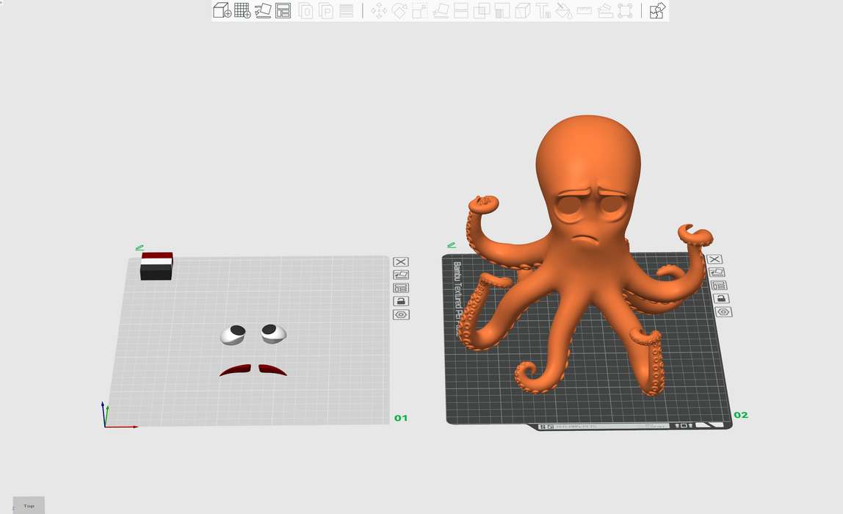Select the Move tool

[379, 10]
